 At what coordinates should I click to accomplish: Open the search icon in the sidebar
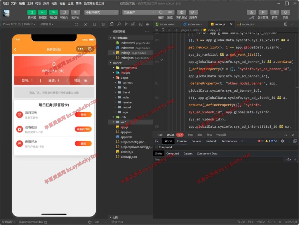(119, 24)
